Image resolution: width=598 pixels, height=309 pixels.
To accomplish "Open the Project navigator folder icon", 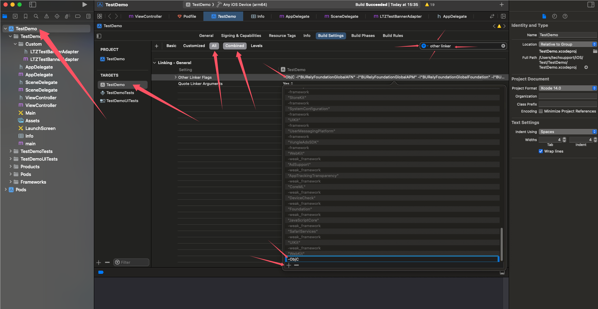I will (5, 16).
